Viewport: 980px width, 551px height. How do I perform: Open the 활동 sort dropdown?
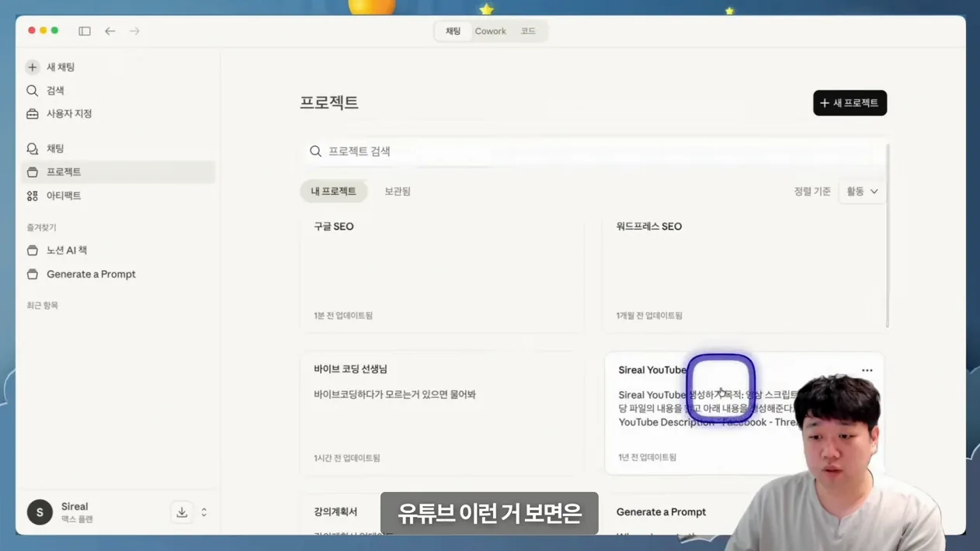click(863, 192)
